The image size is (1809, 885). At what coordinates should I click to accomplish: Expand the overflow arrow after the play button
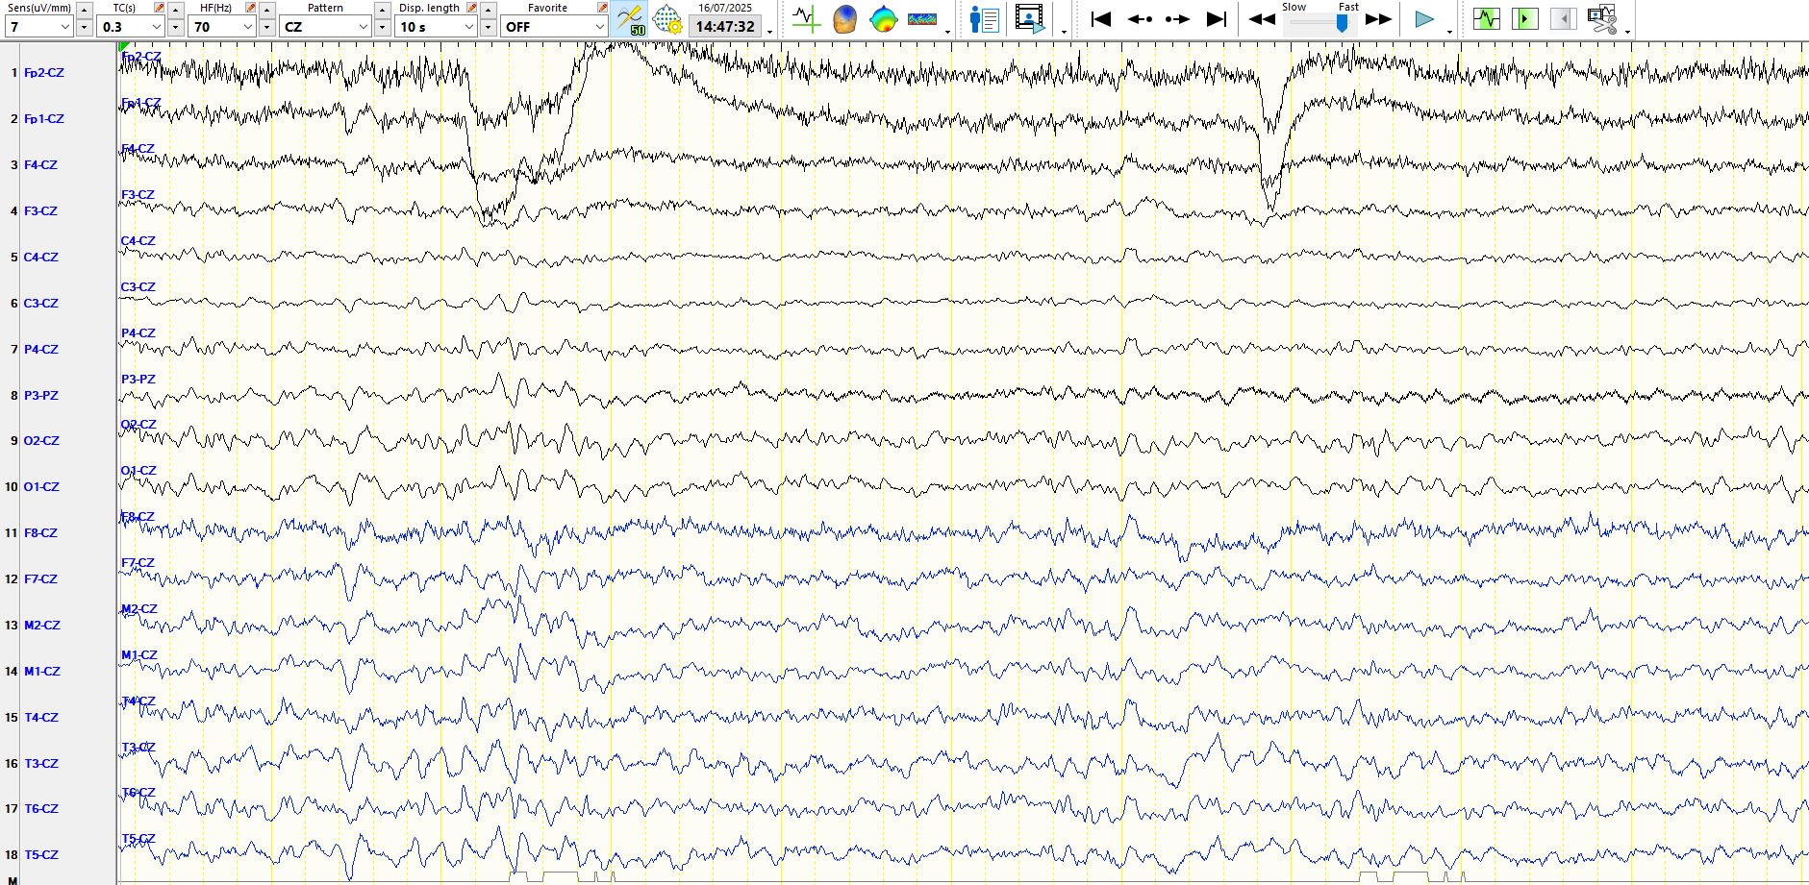(x=1449, y=32)
